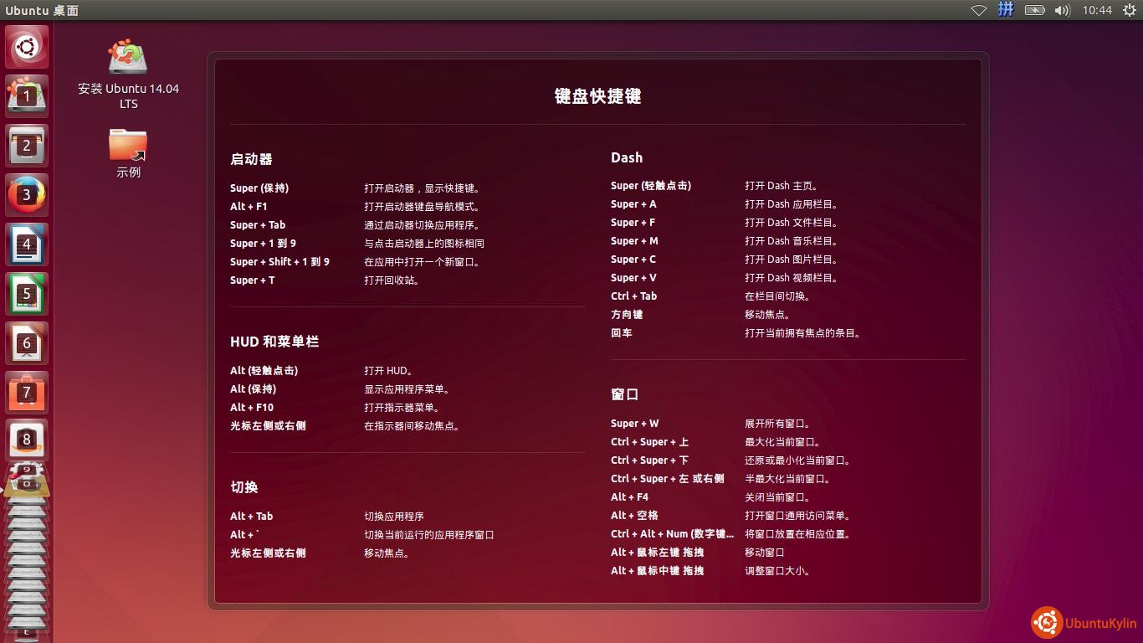Click the Ubuntu 桌面 panel title

click(x=42, y=10)
